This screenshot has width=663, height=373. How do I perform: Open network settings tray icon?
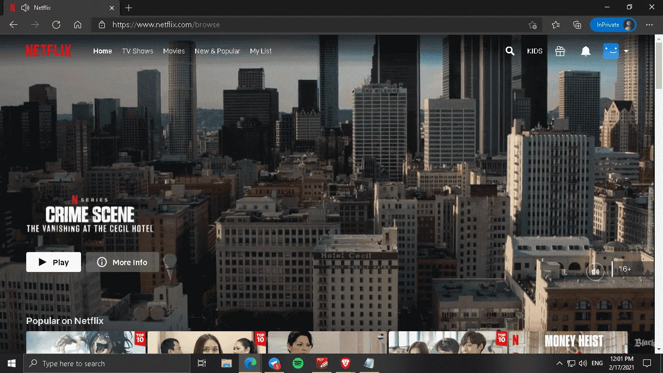[x=571, y=363]
